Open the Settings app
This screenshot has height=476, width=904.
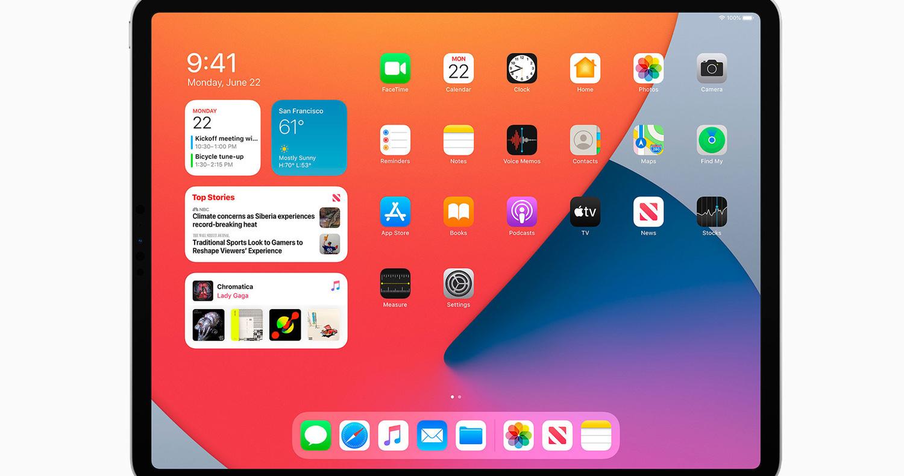[458, 284]
